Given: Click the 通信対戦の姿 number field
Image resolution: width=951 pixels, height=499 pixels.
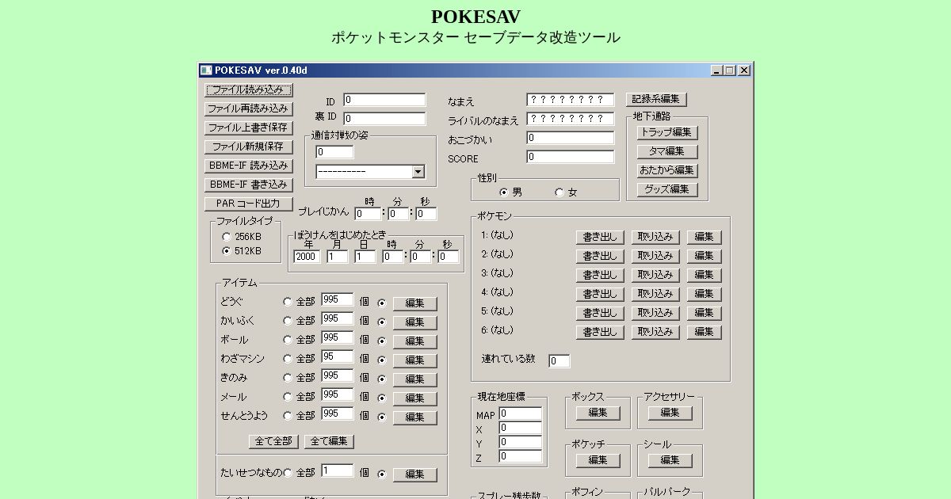Looking at the screenshot, I should [x=334, y=152].
